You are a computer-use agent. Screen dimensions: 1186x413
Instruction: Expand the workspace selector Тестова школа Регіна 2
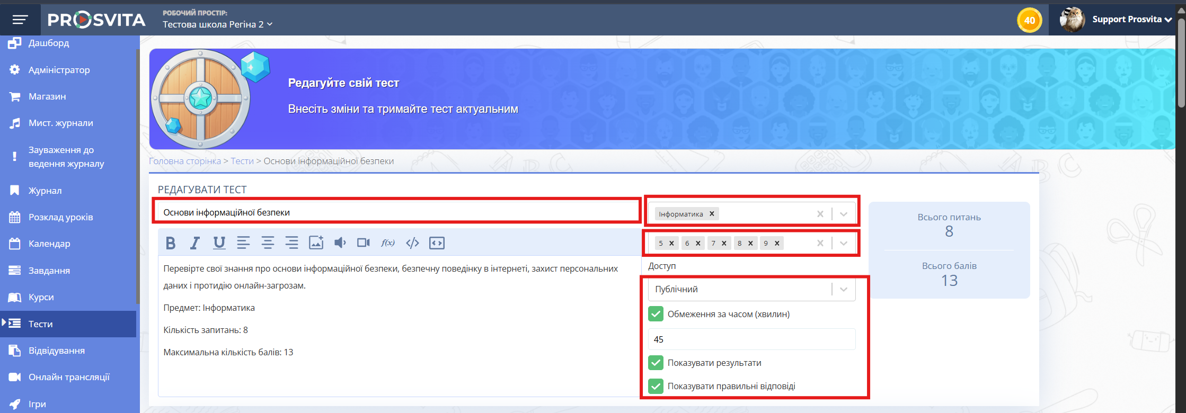click(x=217, y=24)
